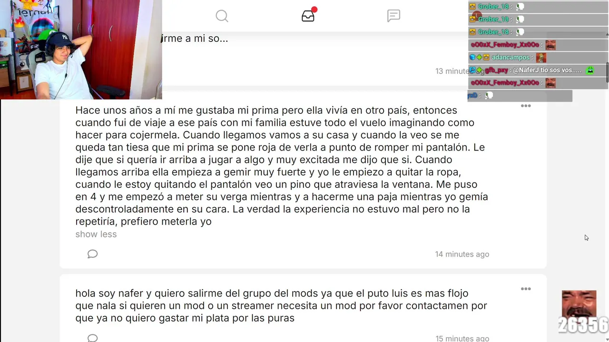This screenshot has width=609, height=342.
Task: Click the streamer webcam overlay
Action: pos(81,49)
